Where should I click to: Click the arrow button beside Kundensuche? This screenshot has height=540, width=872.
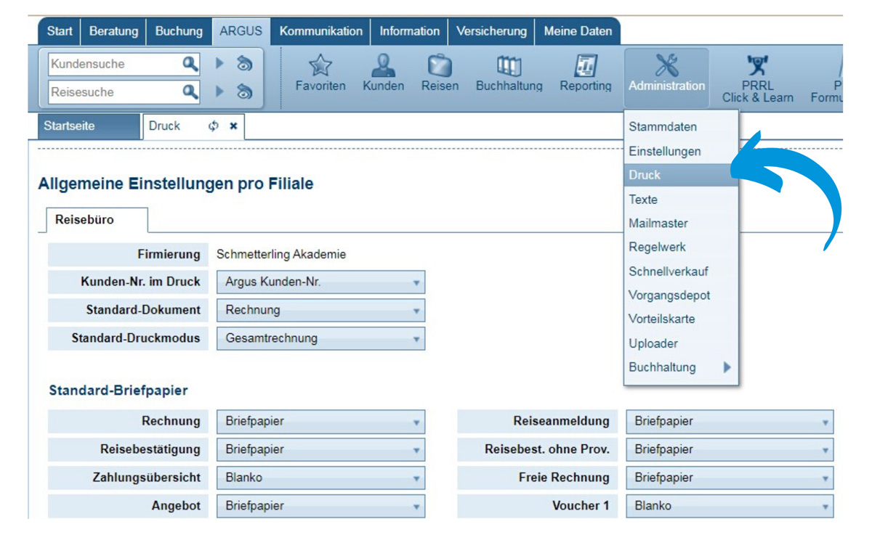[x=218, y=64]
